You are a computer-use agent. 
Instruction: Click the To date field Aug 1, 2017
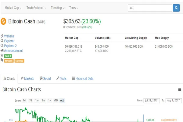point(174,101)
